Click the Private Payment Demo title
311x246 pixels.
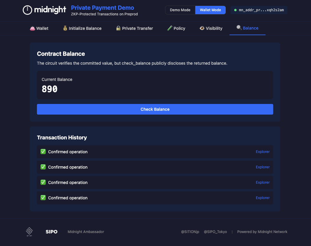point(102,8)
